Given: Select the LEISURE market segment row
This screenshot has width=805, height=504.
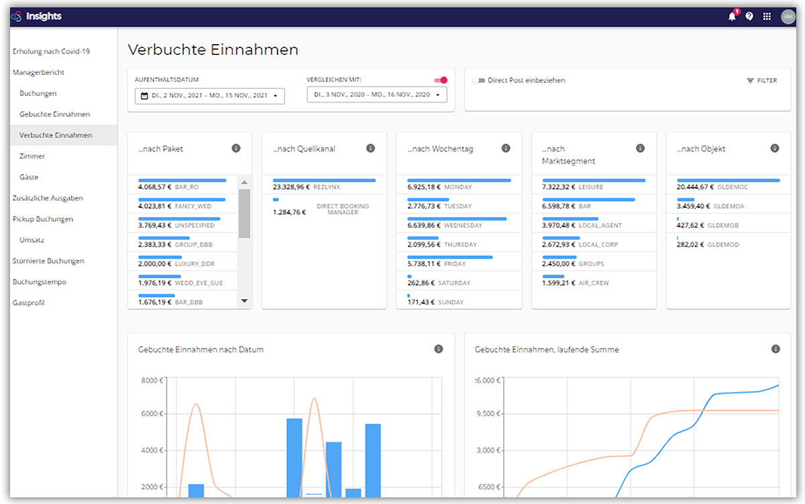Looking at the screenshot, I should click(x=594, y=185).
